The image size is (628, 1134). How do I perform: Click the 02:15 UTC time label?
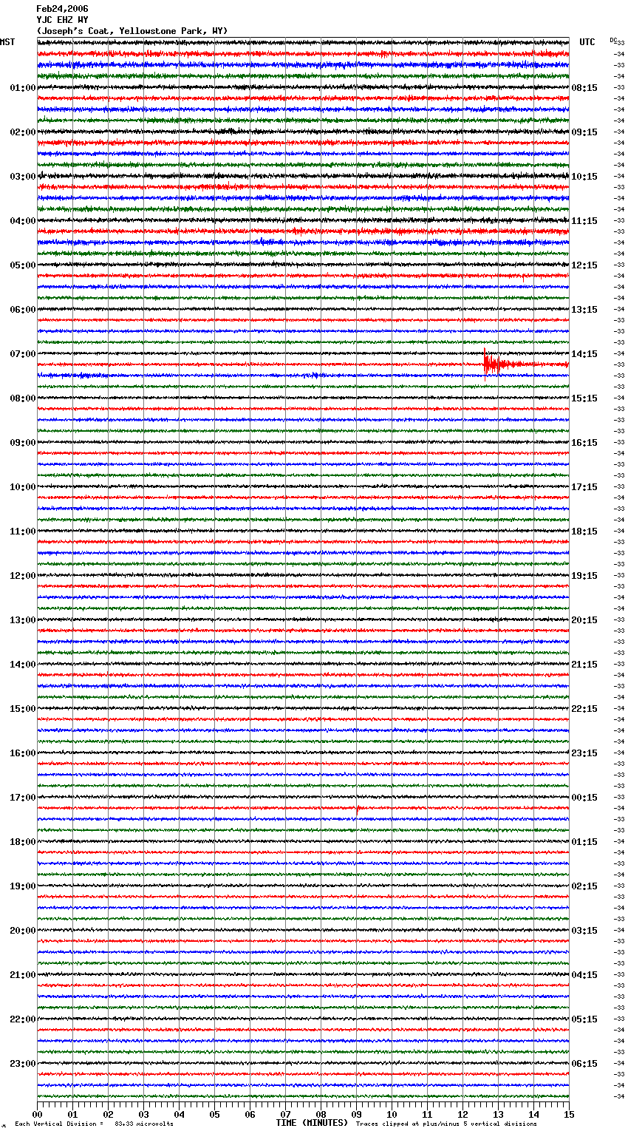(x=584, y=886)
